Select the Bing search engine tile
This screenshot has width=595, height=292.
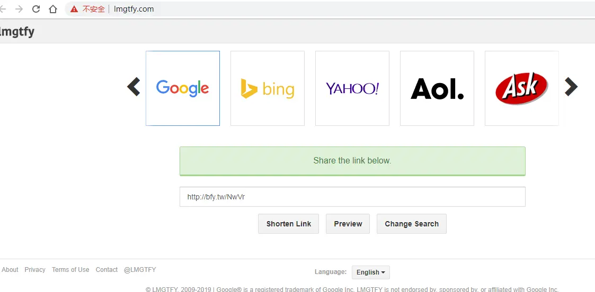point(268,88)
